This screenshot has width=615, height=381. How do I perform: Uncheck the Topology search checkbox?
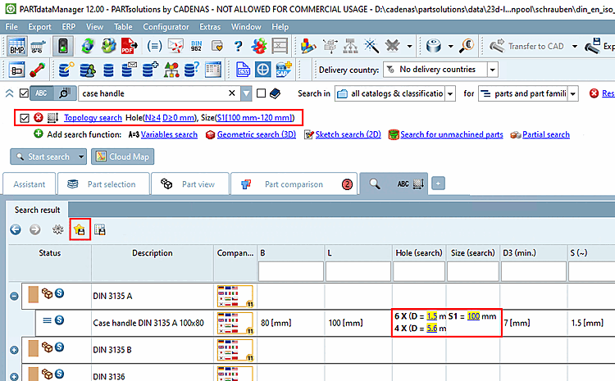25,118
